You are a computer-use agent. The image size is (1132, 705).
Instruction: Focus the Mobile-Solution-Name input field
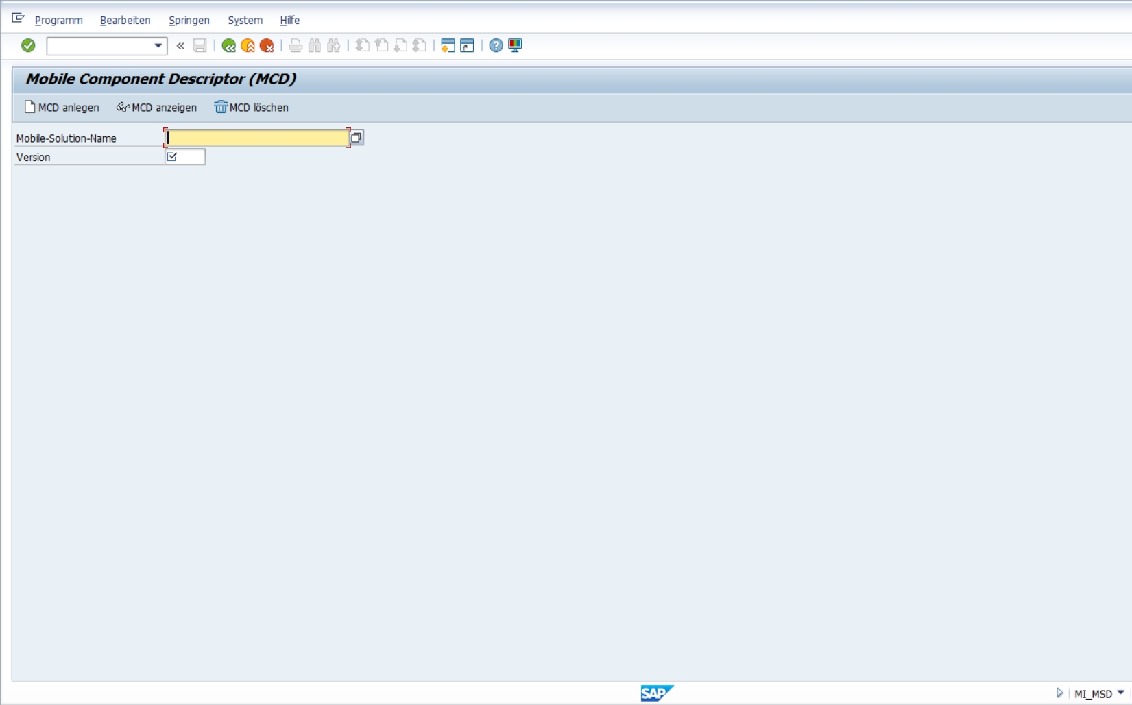[257, 138]
